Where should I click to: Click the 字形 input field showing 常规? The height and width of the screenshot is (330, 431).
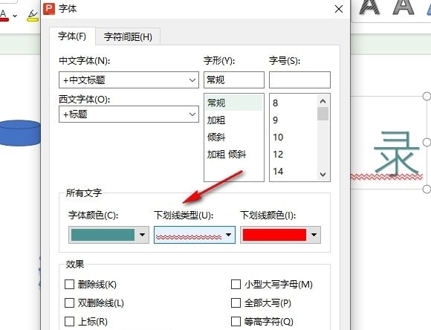pos(234,80)
